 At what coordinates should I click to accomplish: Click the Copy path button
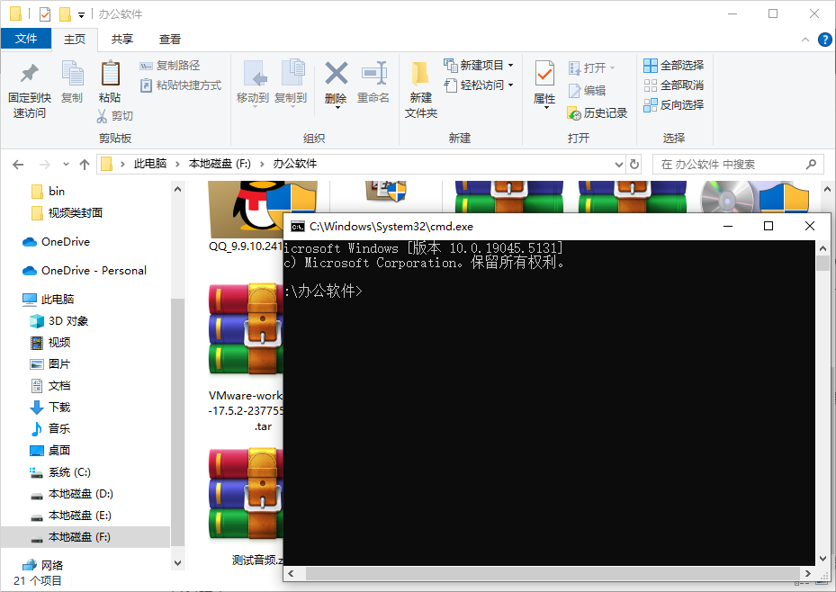[170, 66]
